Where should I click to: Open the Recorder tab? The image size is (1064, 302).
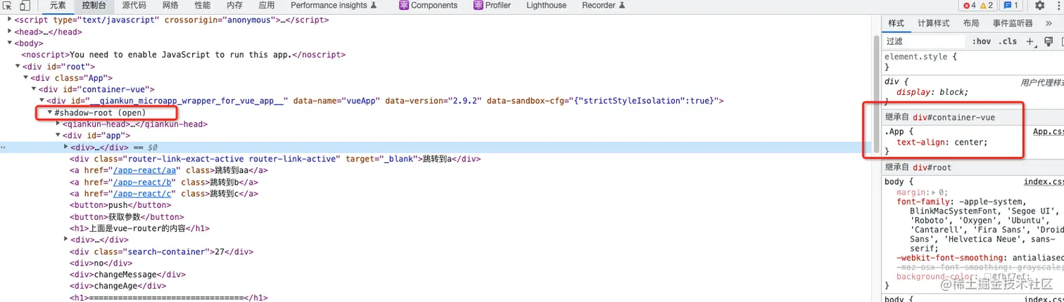[604, 6]
